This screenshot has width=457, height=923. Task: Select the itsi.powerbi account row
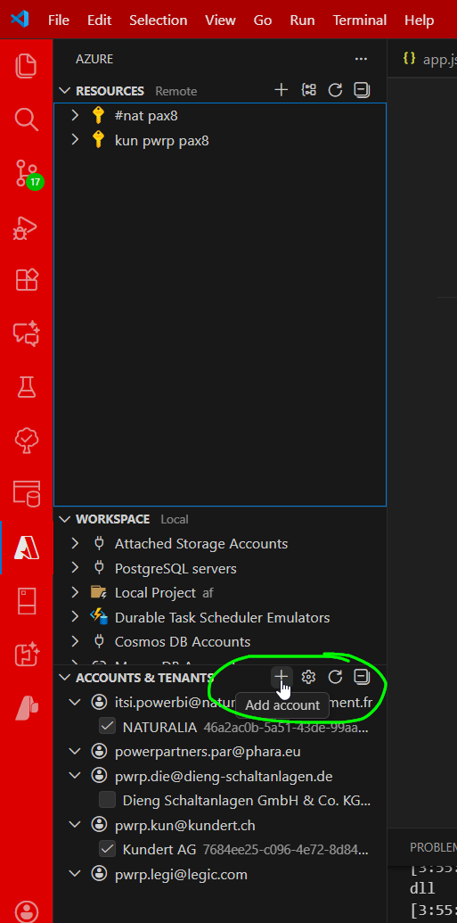(x=220, y=702)
